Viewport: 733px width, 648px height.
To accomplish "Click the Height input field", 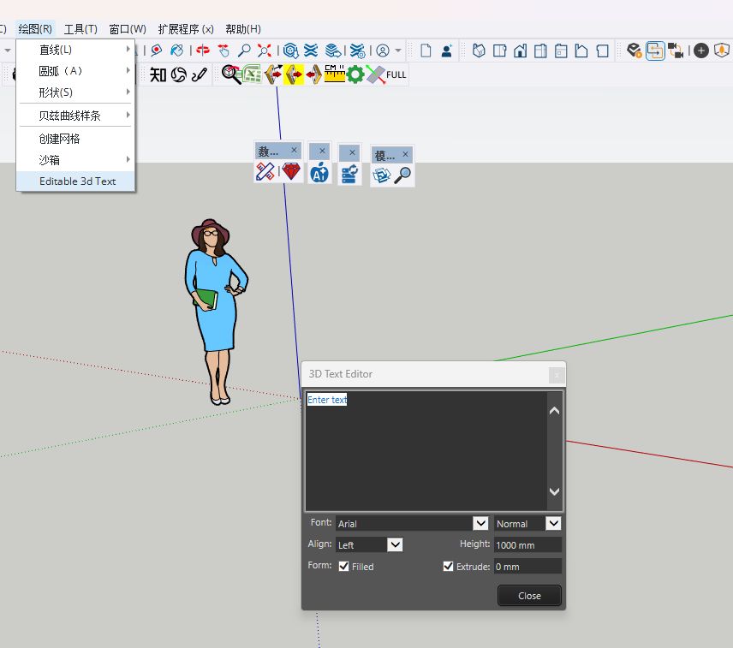I will pyautogui.click(x=527, y=544).
